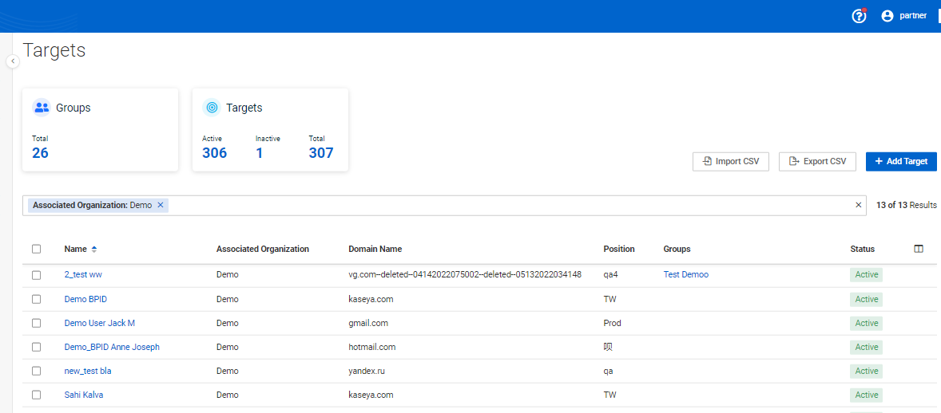This screenshot has width=941, height=413.
Task: Check the box for Demo BPID
Action: (x=37, y=299)
